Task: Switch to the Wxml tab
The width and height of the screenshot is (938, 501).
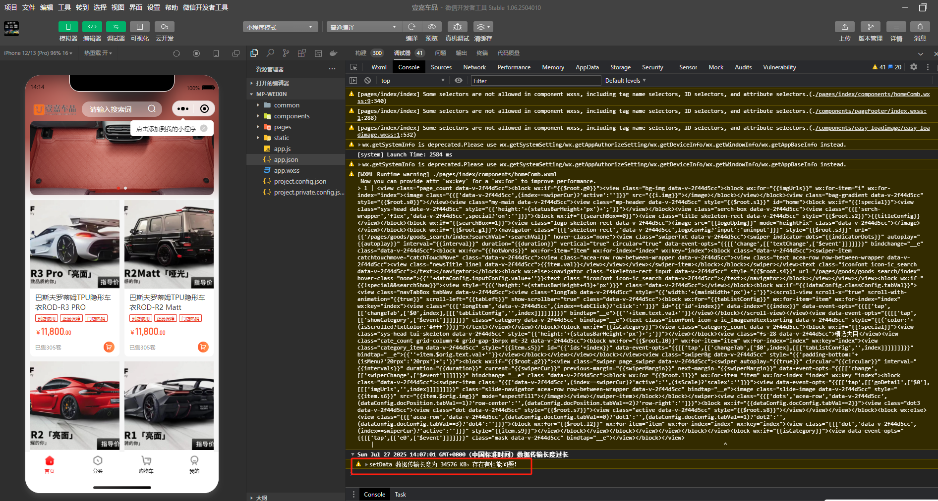Action: click(379, 67)
